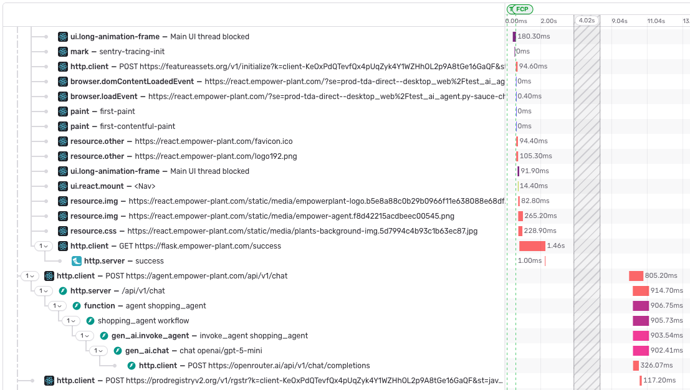Click React icon beside sentry-tracing-init mark
Viewport: 690px width, 390px height.
click(63, 52)
